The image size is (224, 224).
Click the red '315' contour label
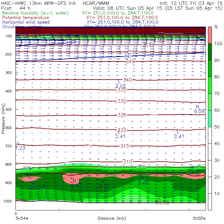[125, 146]
